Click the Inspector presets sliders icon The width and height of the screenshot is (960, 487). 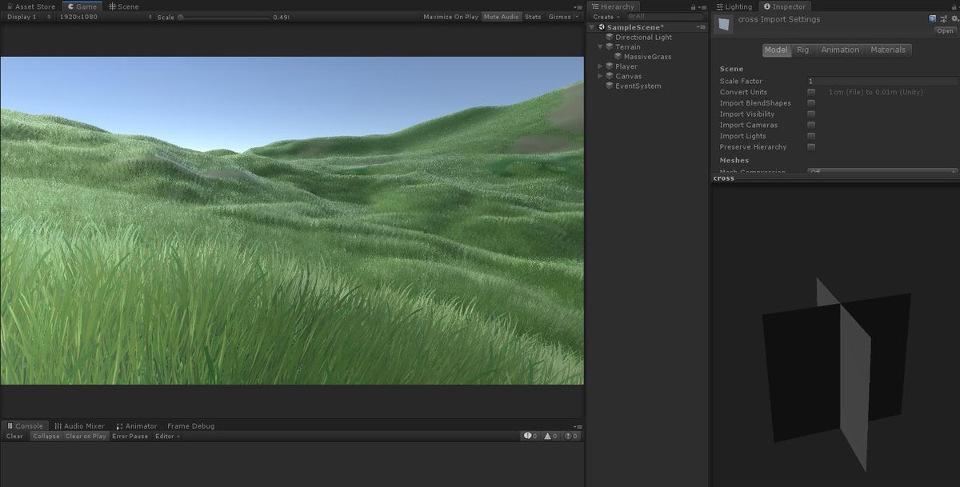(942, 18)
